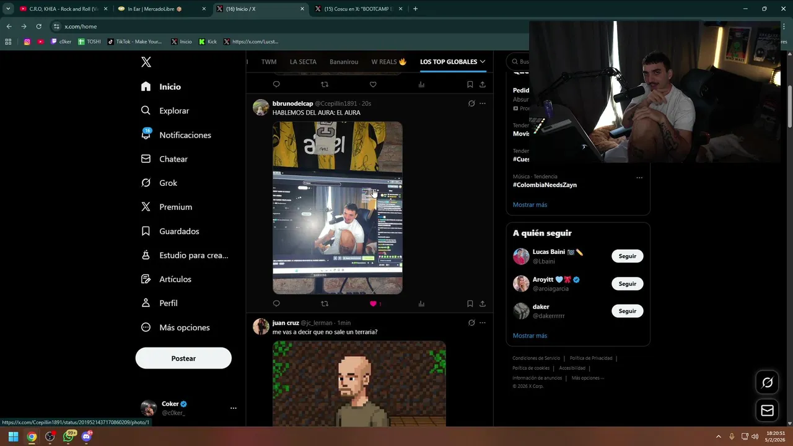Unlike bbrunodelcap's post with the pink heart

point(373,304)
